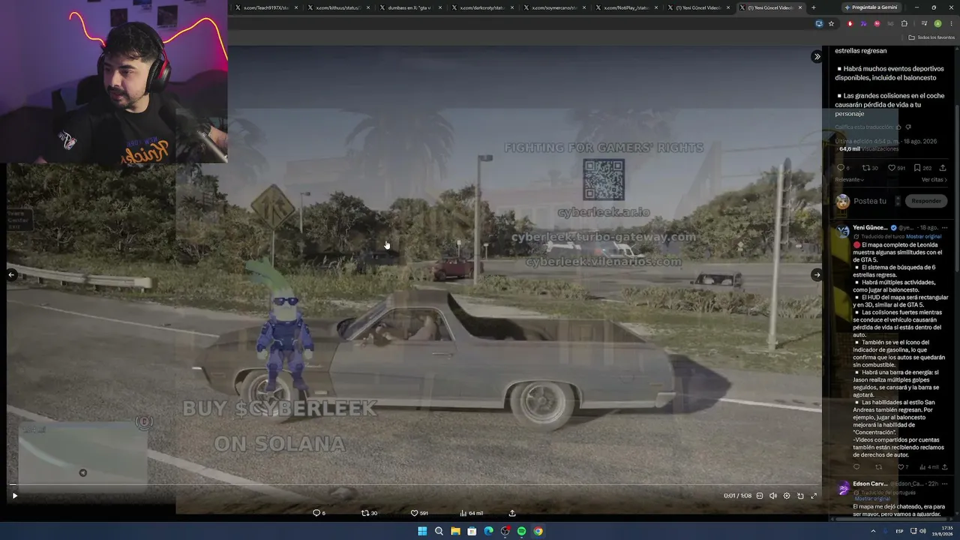Viewport: 960px width, 540px height.
Task: Switch to the x.com/soymercano tab
Action: (x=553, y=7)
